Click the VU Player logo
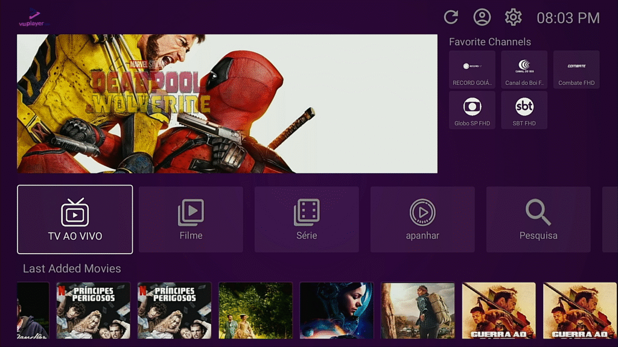618x347 pixels. [x=31, y=19]
